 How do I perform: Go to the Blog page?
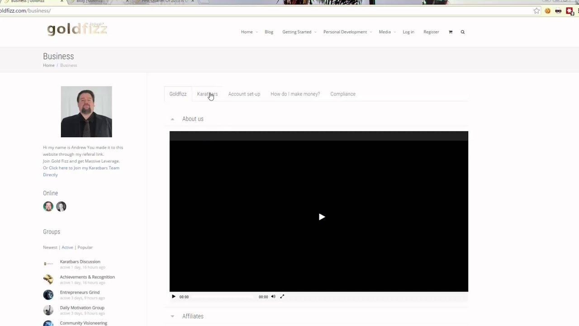coord(269,32)
